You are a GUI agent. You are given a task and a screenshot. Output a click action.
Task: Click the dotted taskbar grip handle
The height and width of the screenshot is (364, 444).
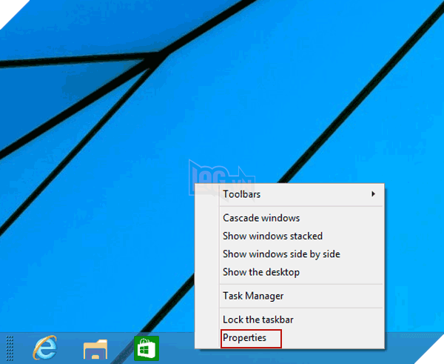pyautogui.click(x=10, y=348)
